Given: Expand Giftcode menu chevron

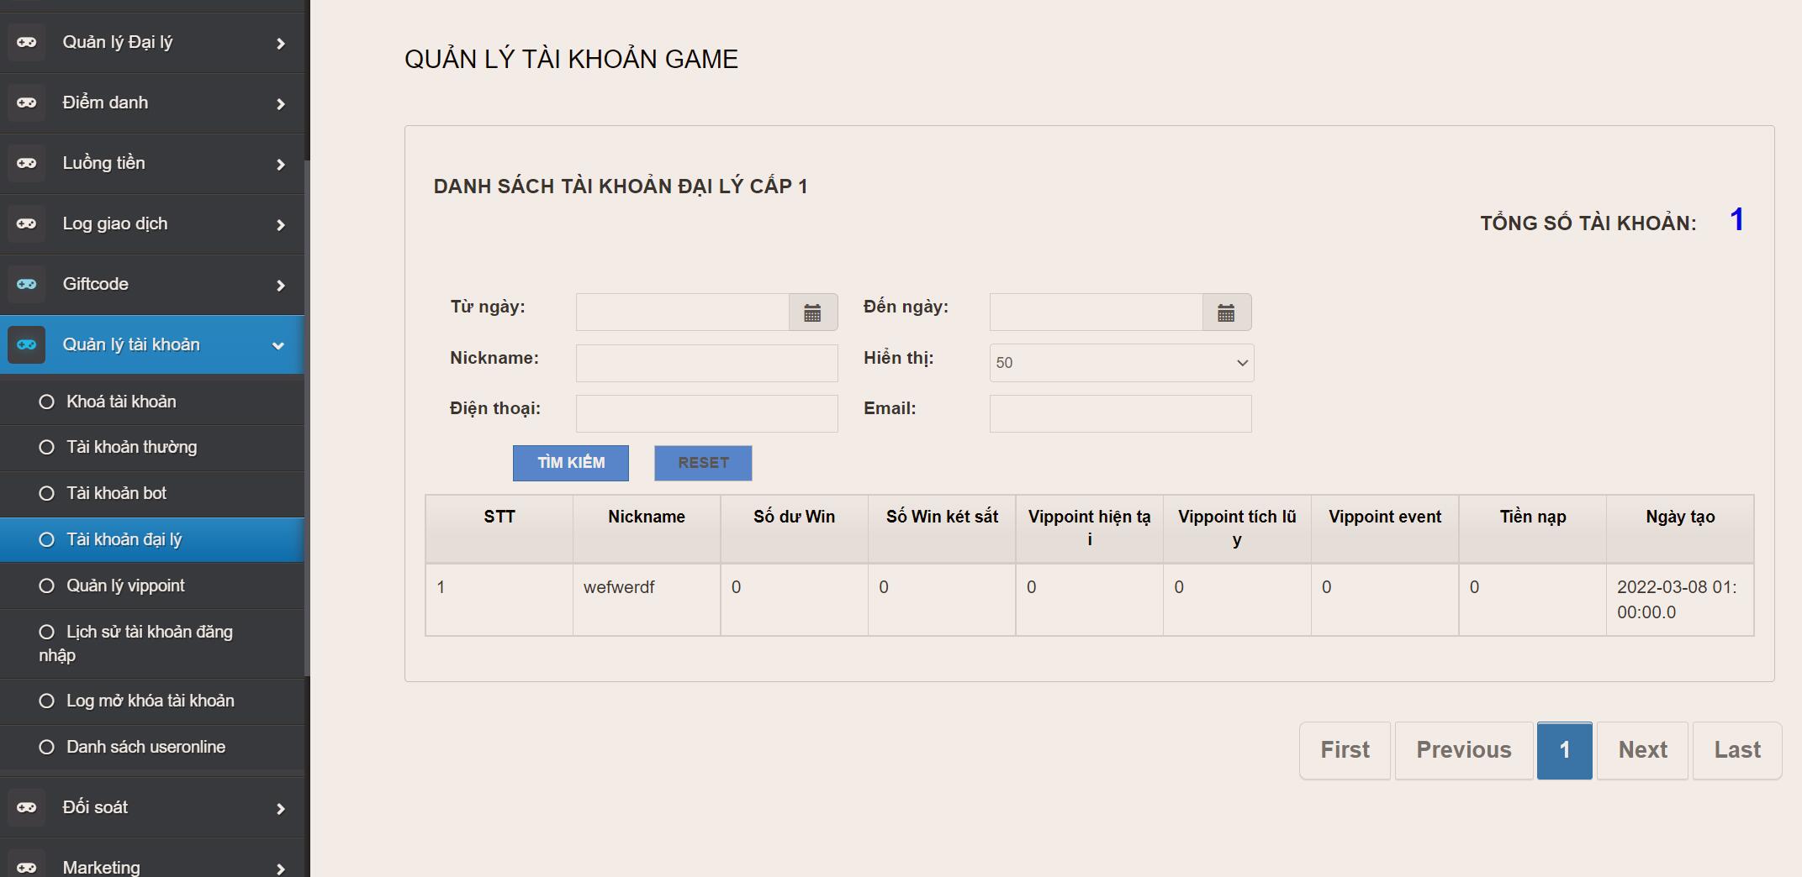Looking at the screenshot, I should (x=281, y=286).
